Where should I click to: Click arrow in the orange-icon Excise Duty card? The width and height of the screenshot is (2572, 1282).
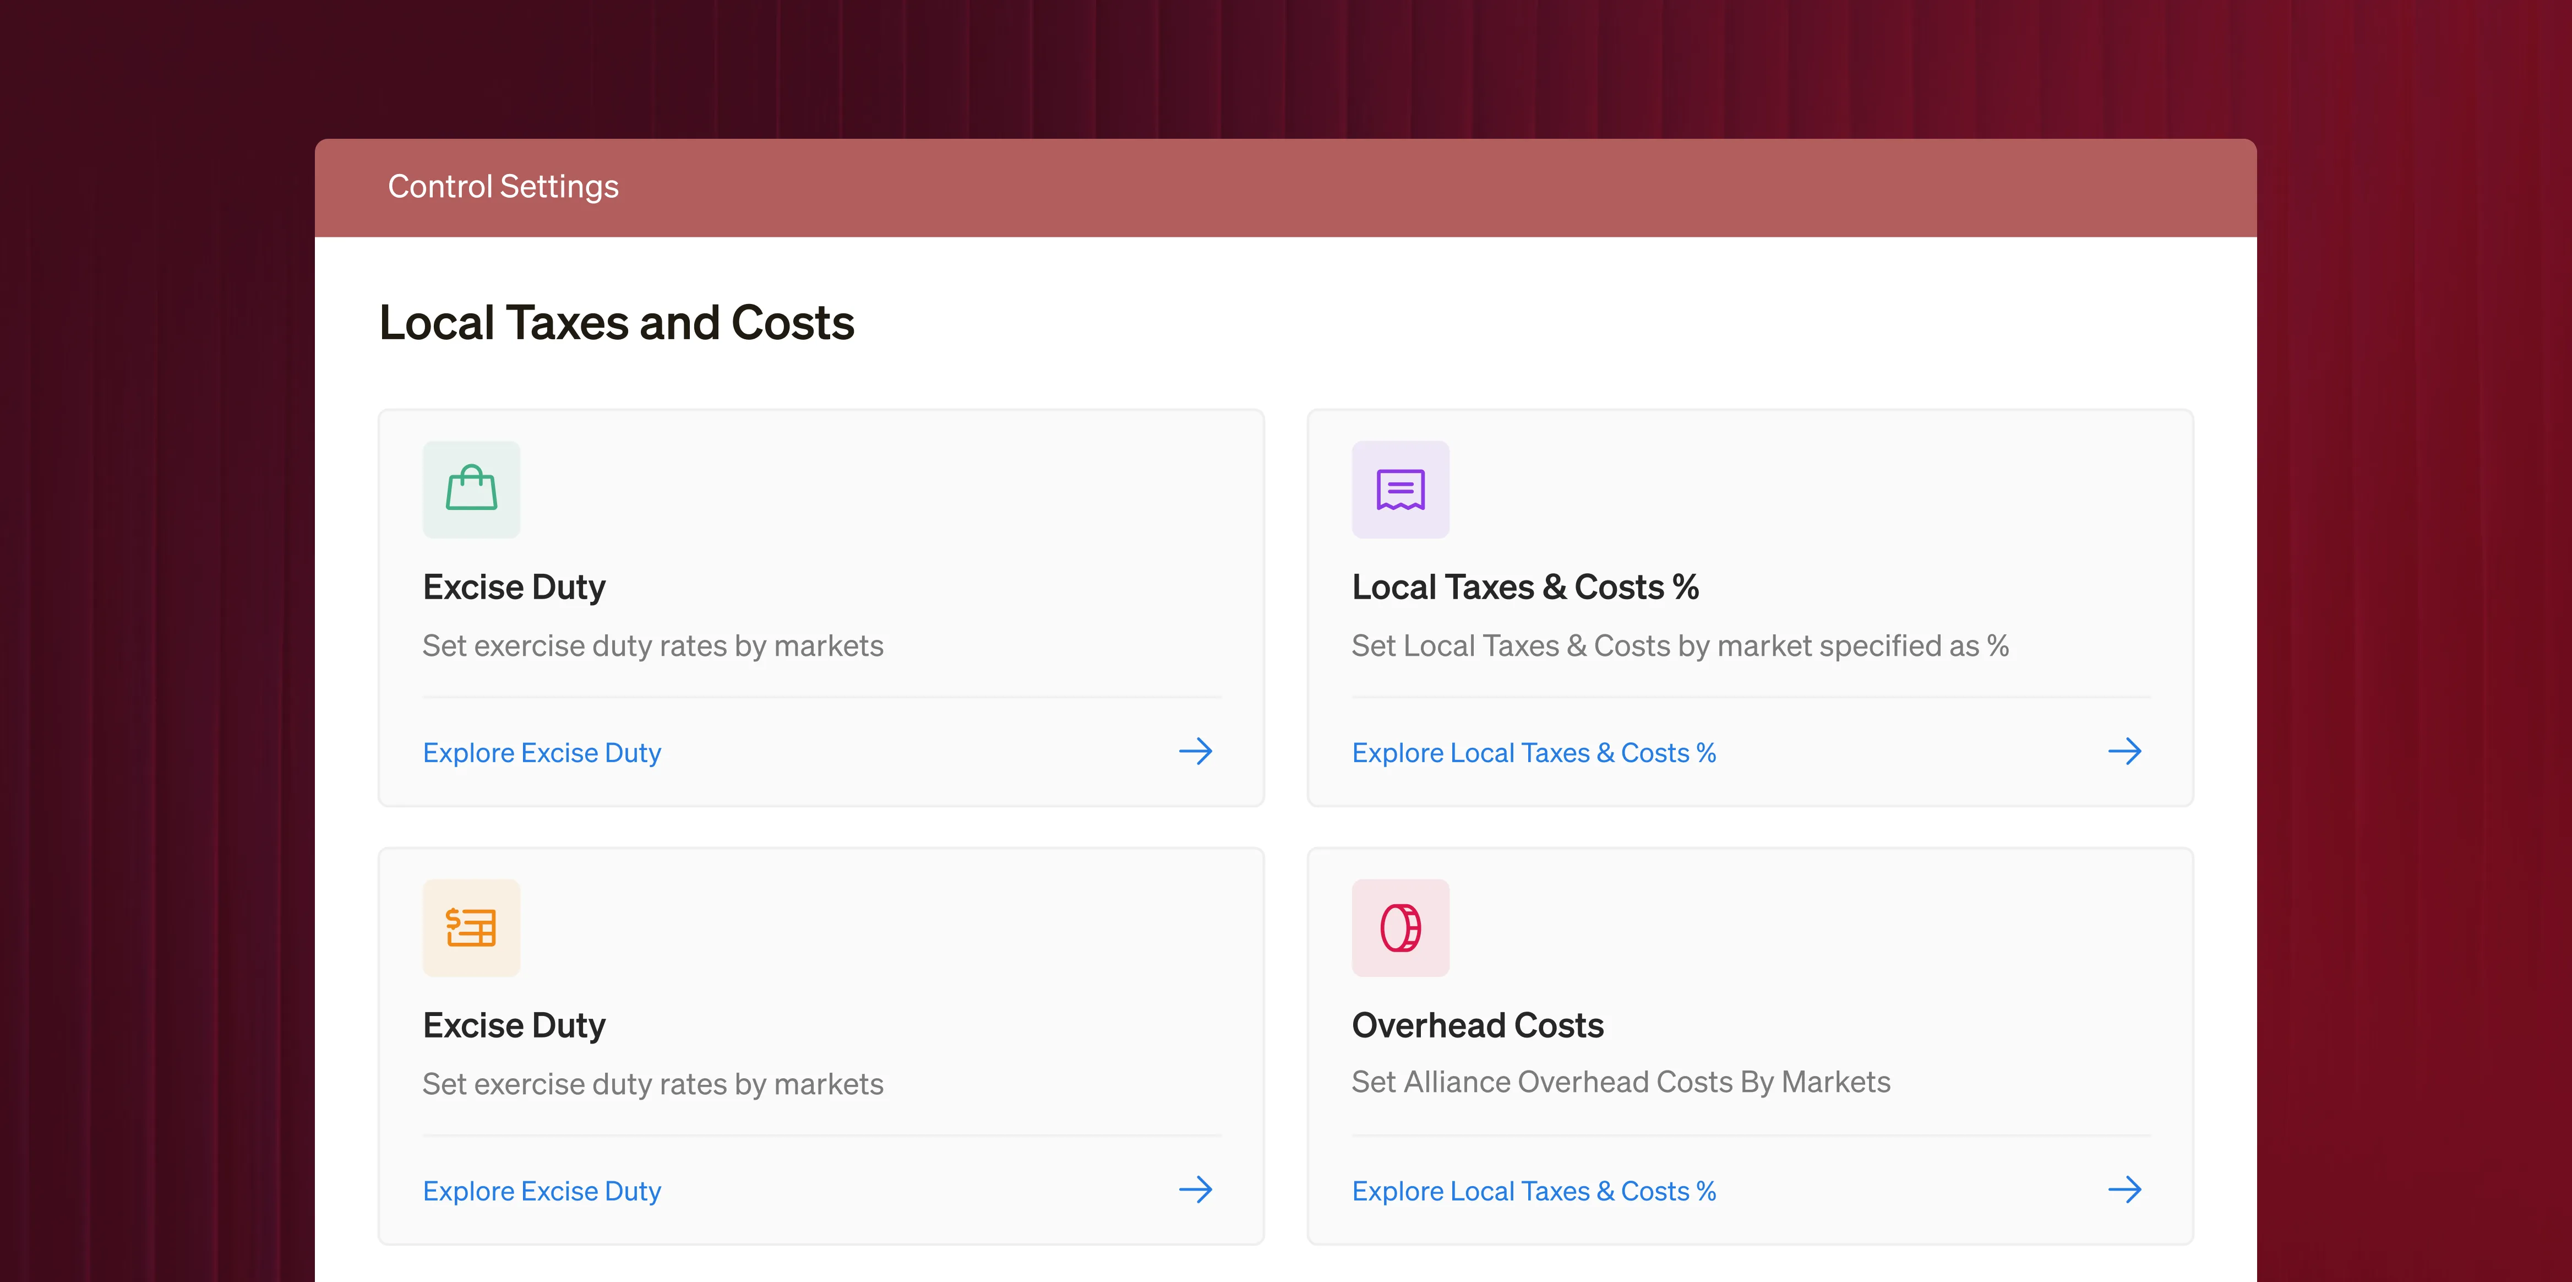point(1195,1190)
